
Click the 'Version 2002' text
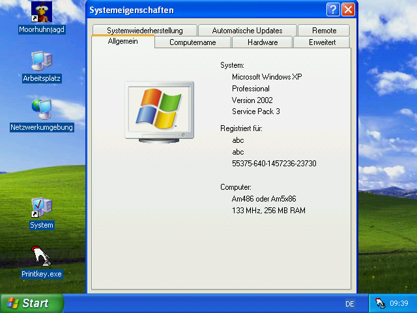tap(252, 100)
